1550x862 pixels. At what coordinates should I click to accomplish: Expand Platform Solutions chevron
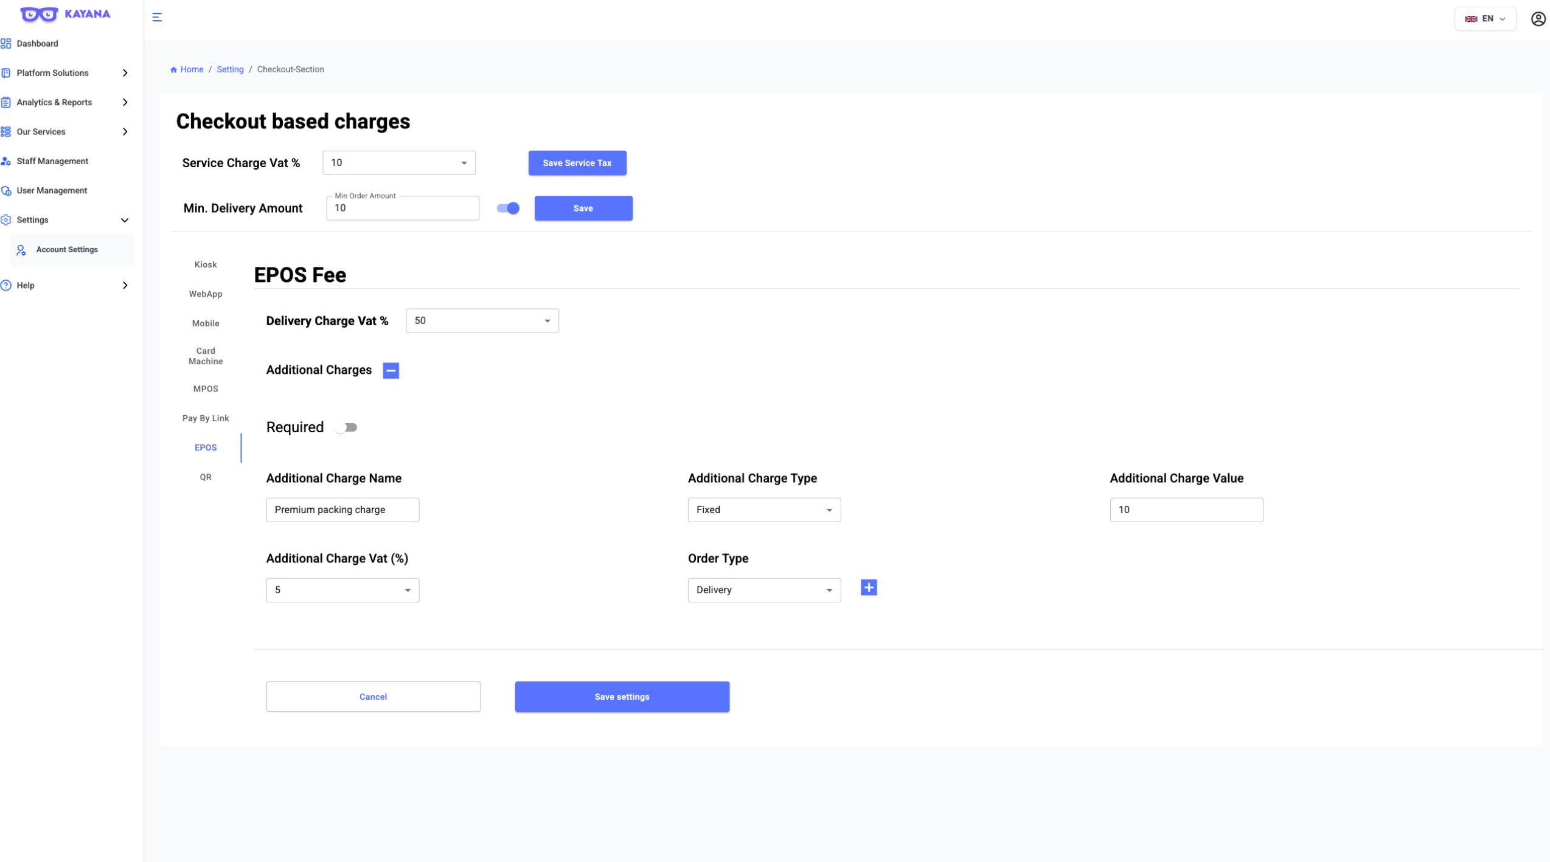pos(125,73)
